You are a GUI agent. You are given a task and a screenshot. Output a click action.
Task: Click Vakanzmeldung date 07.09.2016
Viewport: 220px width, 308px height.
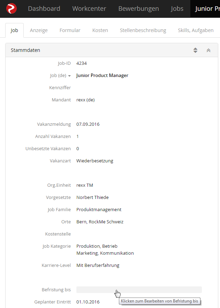[88, 124]
